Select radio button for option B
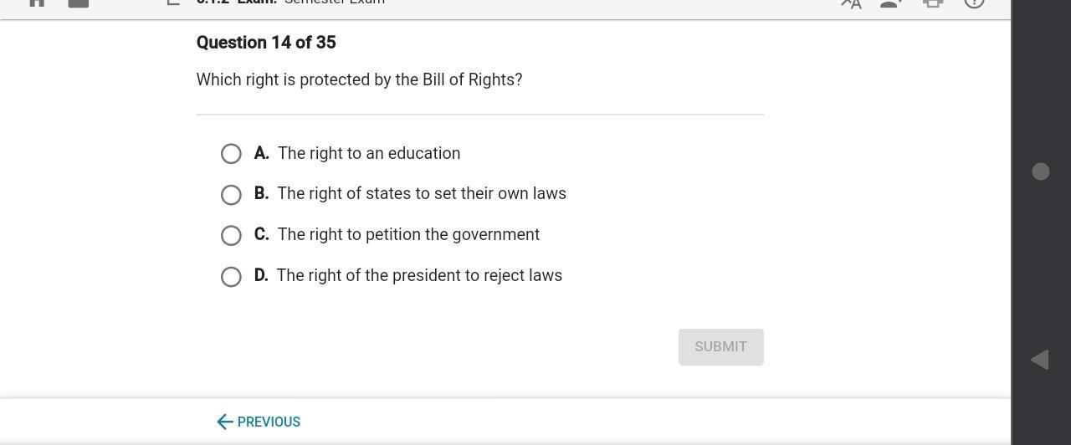Image resolution: width=1071 pixels, height=445 pixels. tap(231, 195)
